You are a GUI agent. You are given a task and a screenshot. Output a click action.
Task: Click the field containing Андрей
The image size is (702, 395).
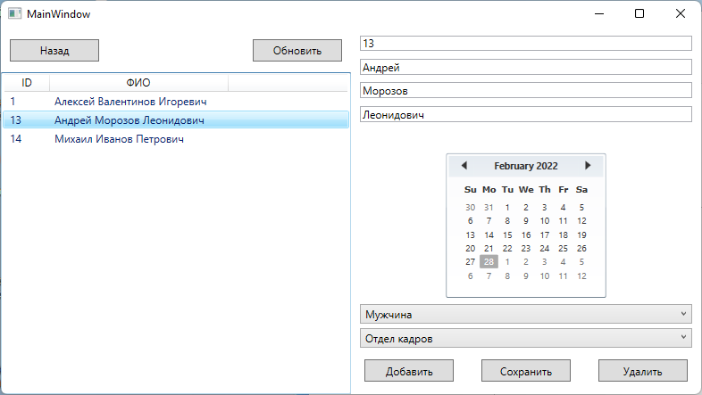[526, 67]
